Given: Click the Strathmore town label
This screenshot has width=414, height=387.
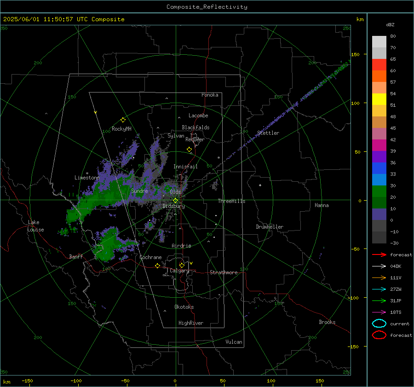Looking at the screenshot, I should coord(224,272).
